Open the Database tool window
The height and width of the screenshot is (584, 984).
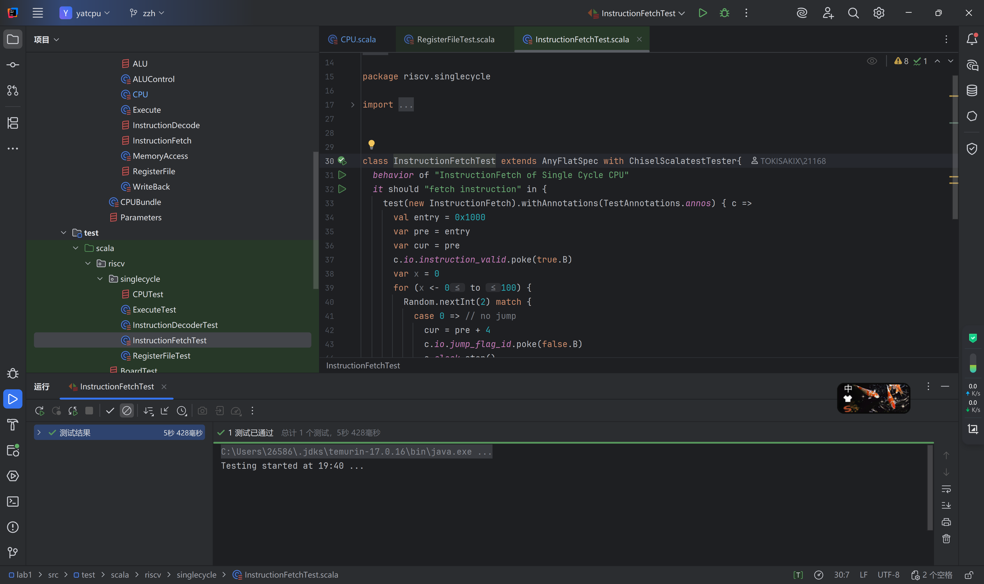pyautogui.click(x=972, y=90)
